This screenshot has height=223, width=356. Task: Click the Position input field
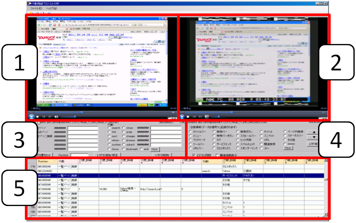[79, 155]
